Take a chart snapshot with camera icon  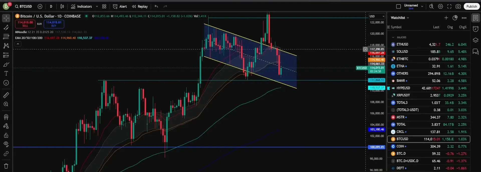[458, 7]
